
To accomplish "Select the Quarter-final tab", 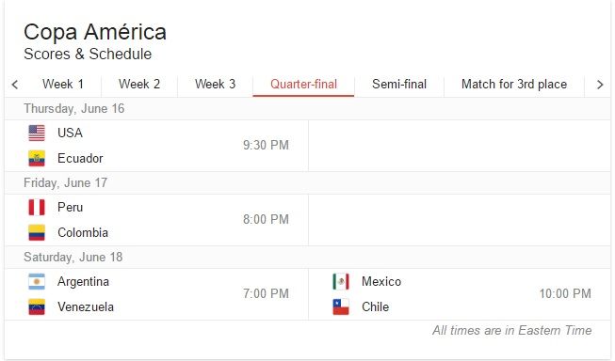I will click(x=303, y=85).
